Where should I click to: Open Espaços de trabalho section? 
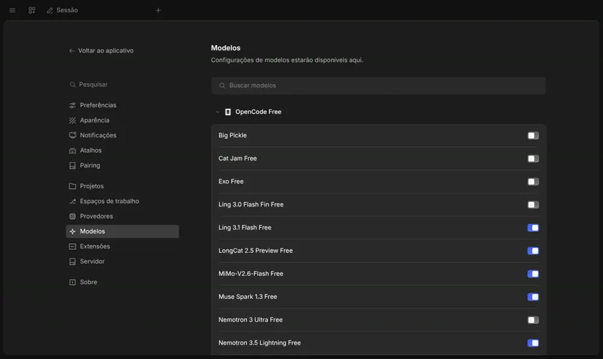point(122,201)
